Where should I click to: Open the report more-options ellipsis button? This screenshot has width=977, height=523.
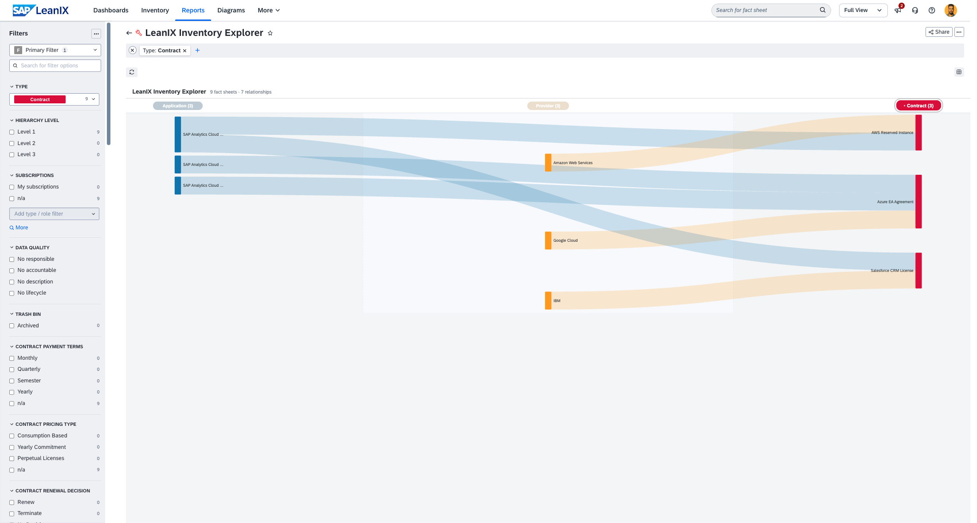pyautogui.click(x=959, y=32)
